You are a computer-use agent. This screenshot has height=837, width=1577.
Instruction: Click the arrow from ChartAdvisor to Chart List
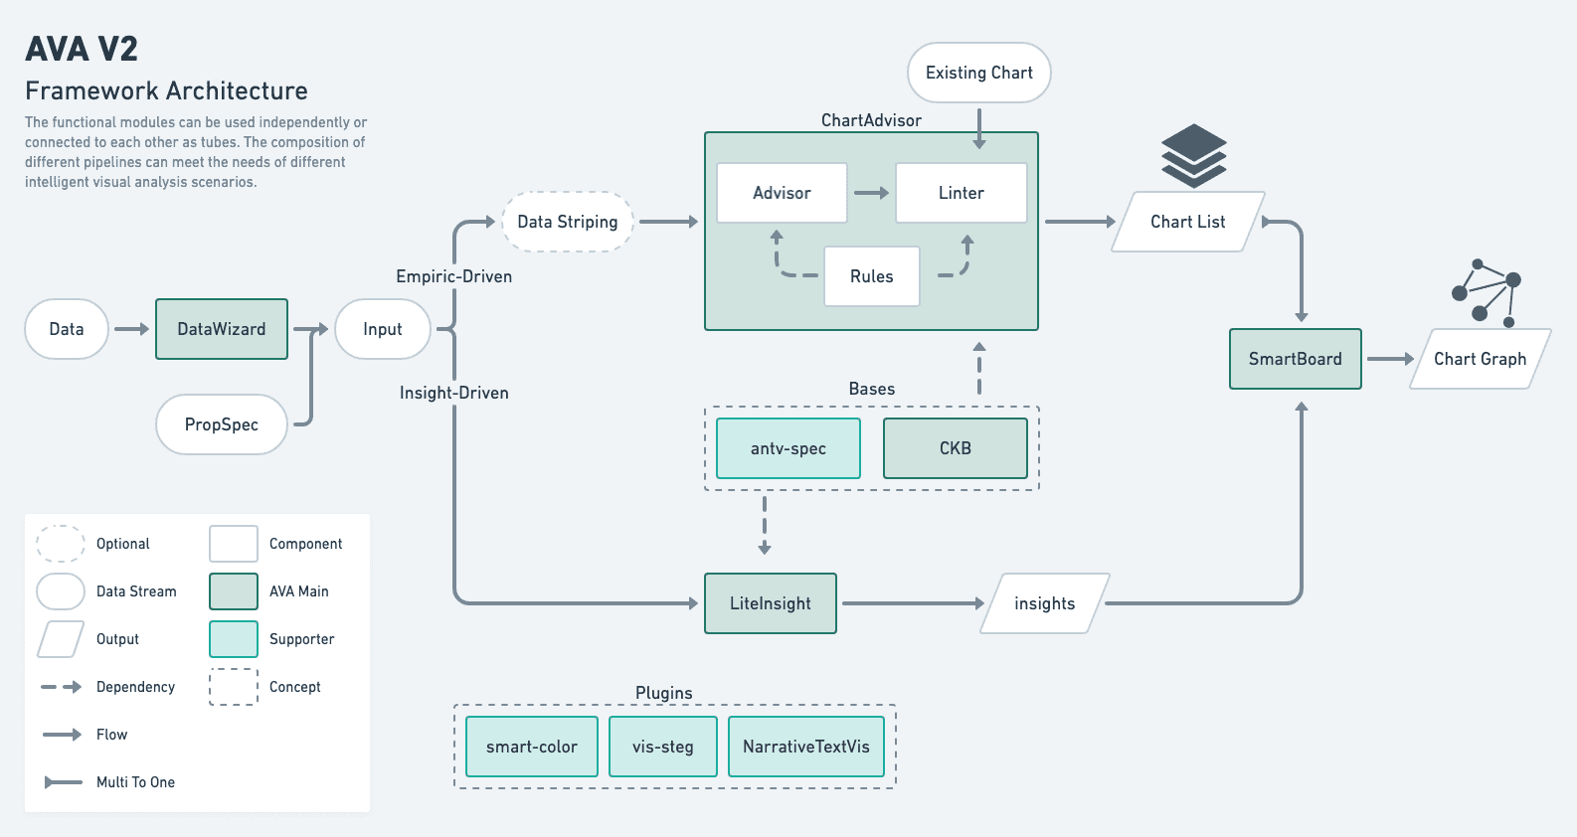coord(1081,222)
